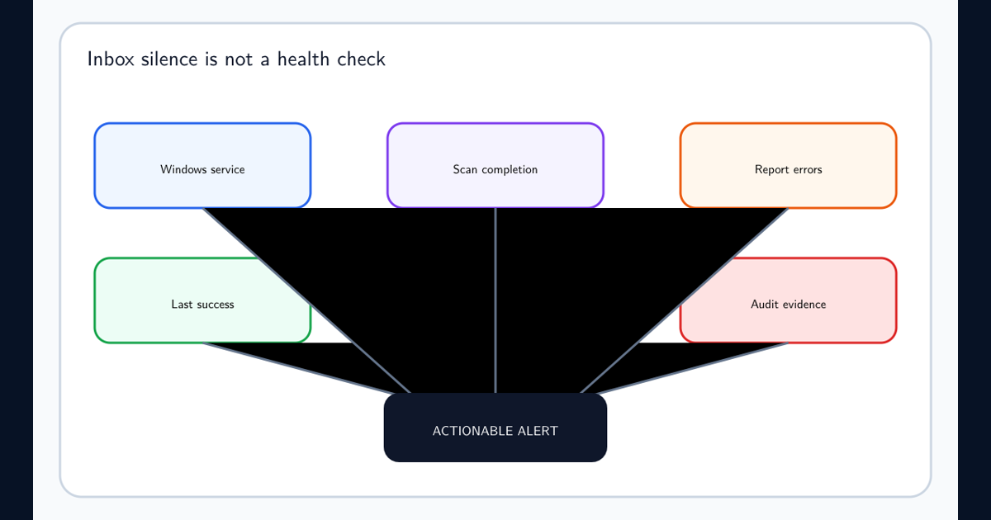The height and width of the screenshot is (520, 991).
Task: Click the Report errors box
Action: click(x=789, y=165)
